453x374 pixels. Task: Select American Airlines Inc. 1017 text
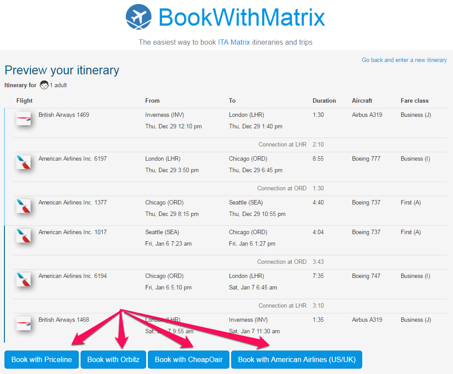(73, 232)
